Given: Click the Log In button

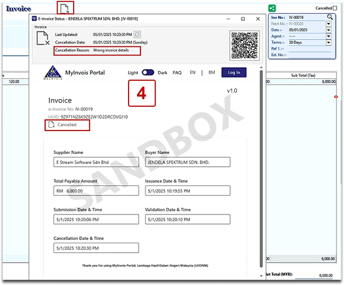Looking at the screenshot, I should [x=234, y=72].
